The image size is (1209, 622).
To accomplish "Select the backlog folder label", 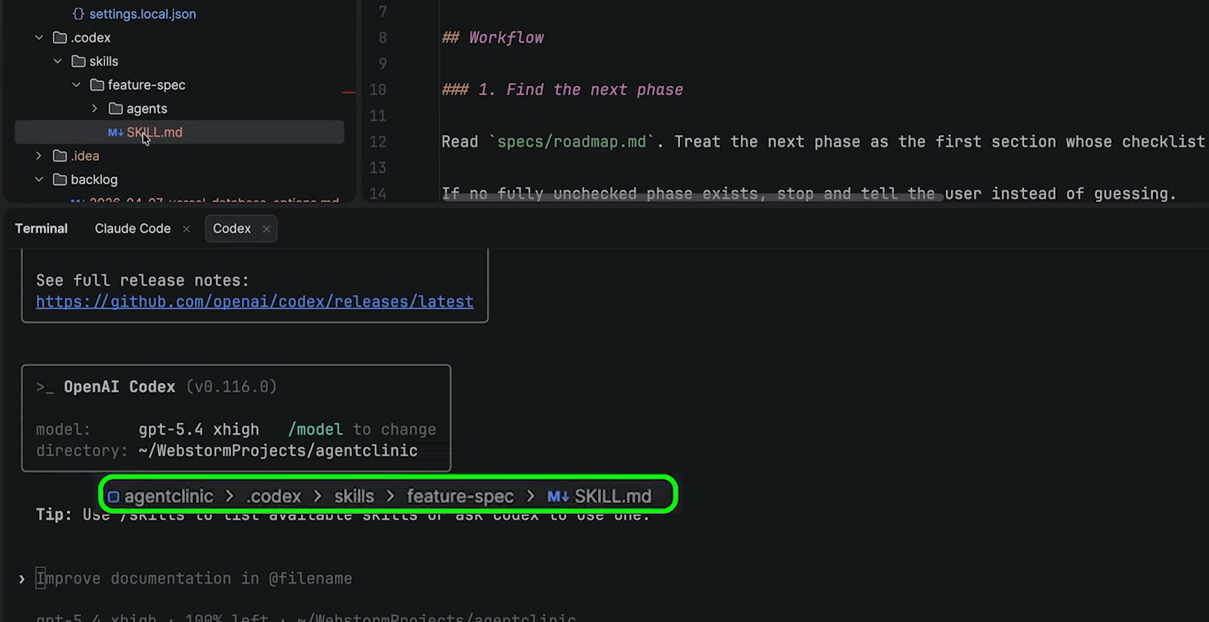I will pos(94,180).
